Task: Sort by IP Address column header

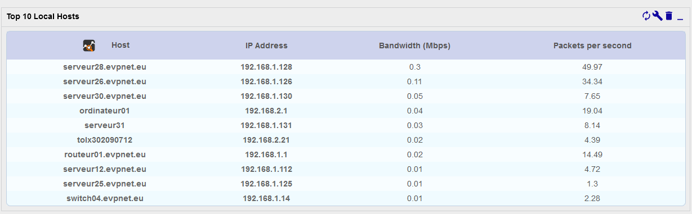Action: click(x=266, y=45)
